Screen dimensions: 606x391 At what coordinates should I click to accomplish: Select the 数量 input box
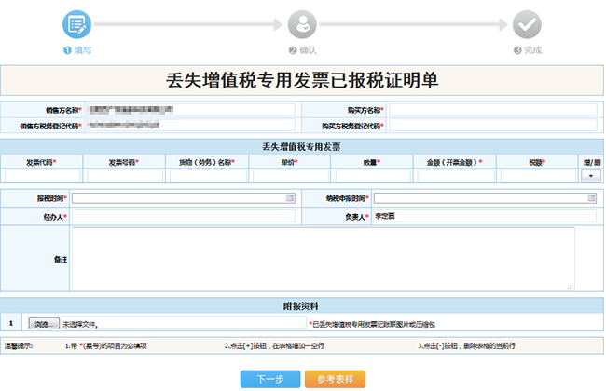click(370, 176)
